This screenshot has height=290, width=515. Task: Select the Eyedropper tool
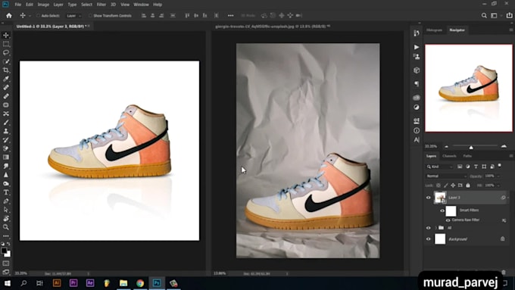click(6, 79)
